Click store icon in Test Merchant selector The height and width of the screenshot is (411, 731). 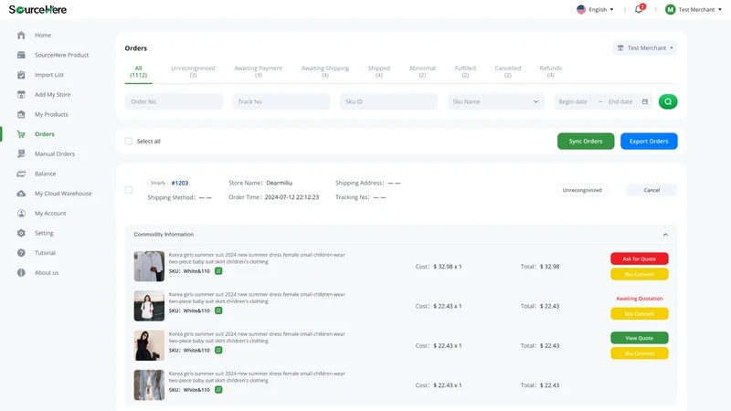pyautogui.click(x=620, y=48)
